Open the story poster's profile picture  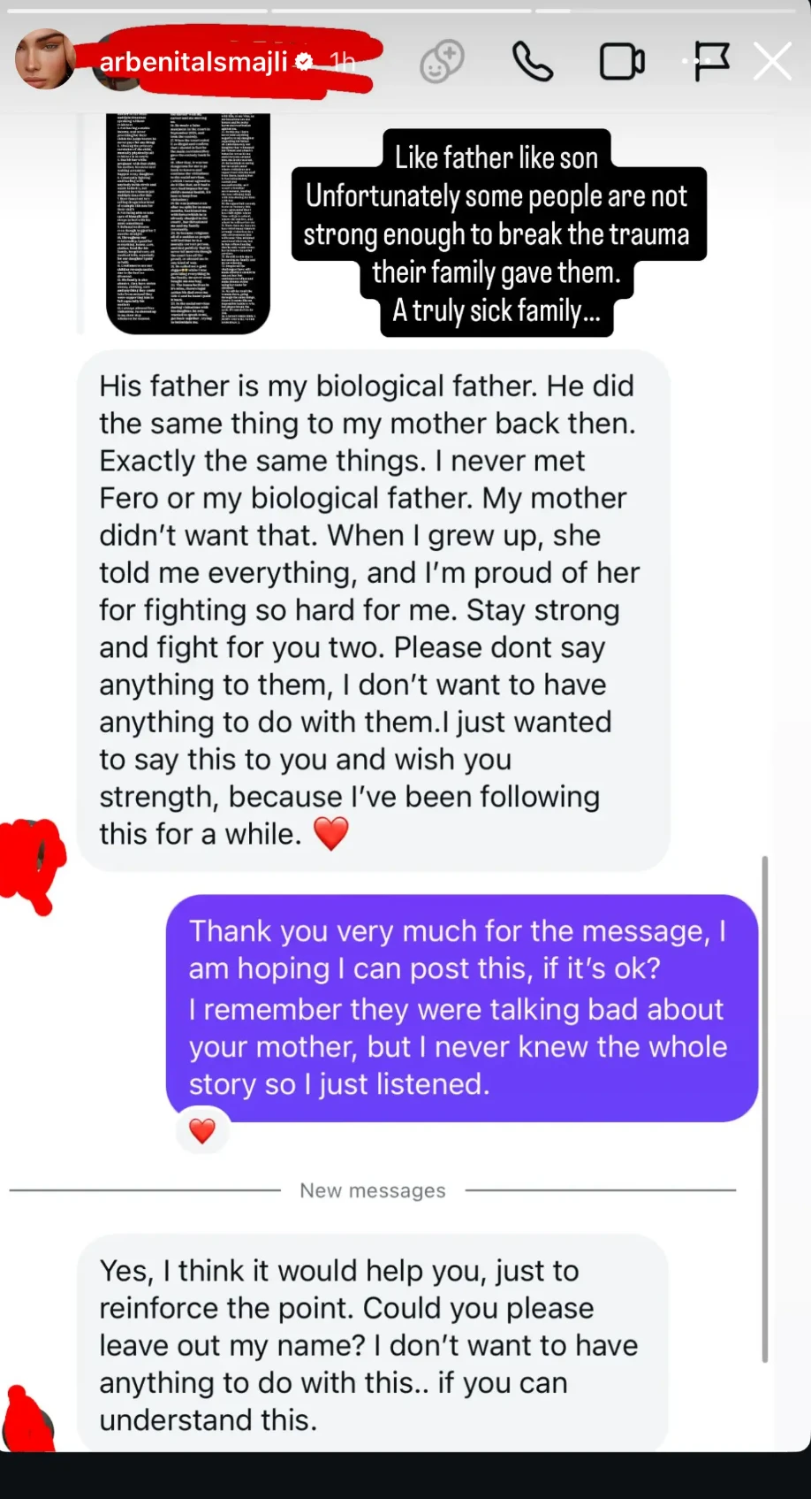44,59
